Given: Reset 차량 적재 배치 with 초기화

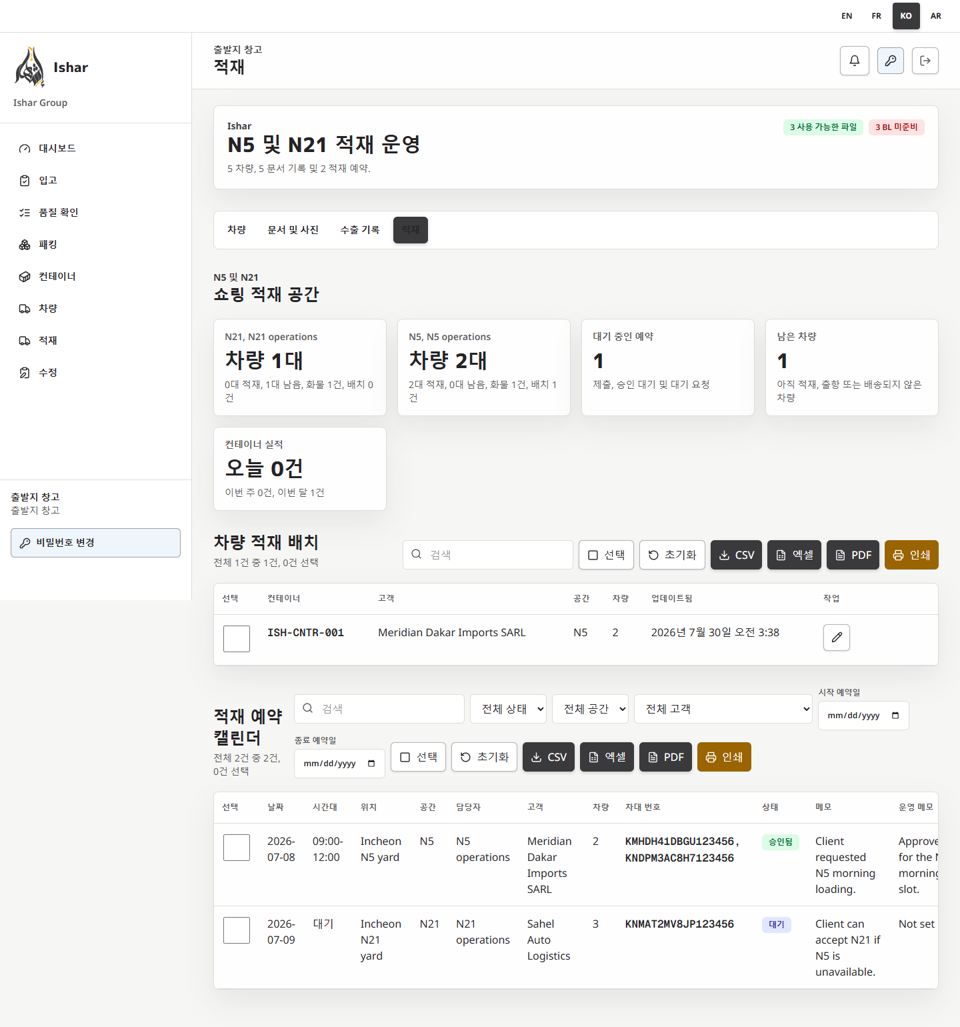Looking at the screenshot, I should point(673,555).
